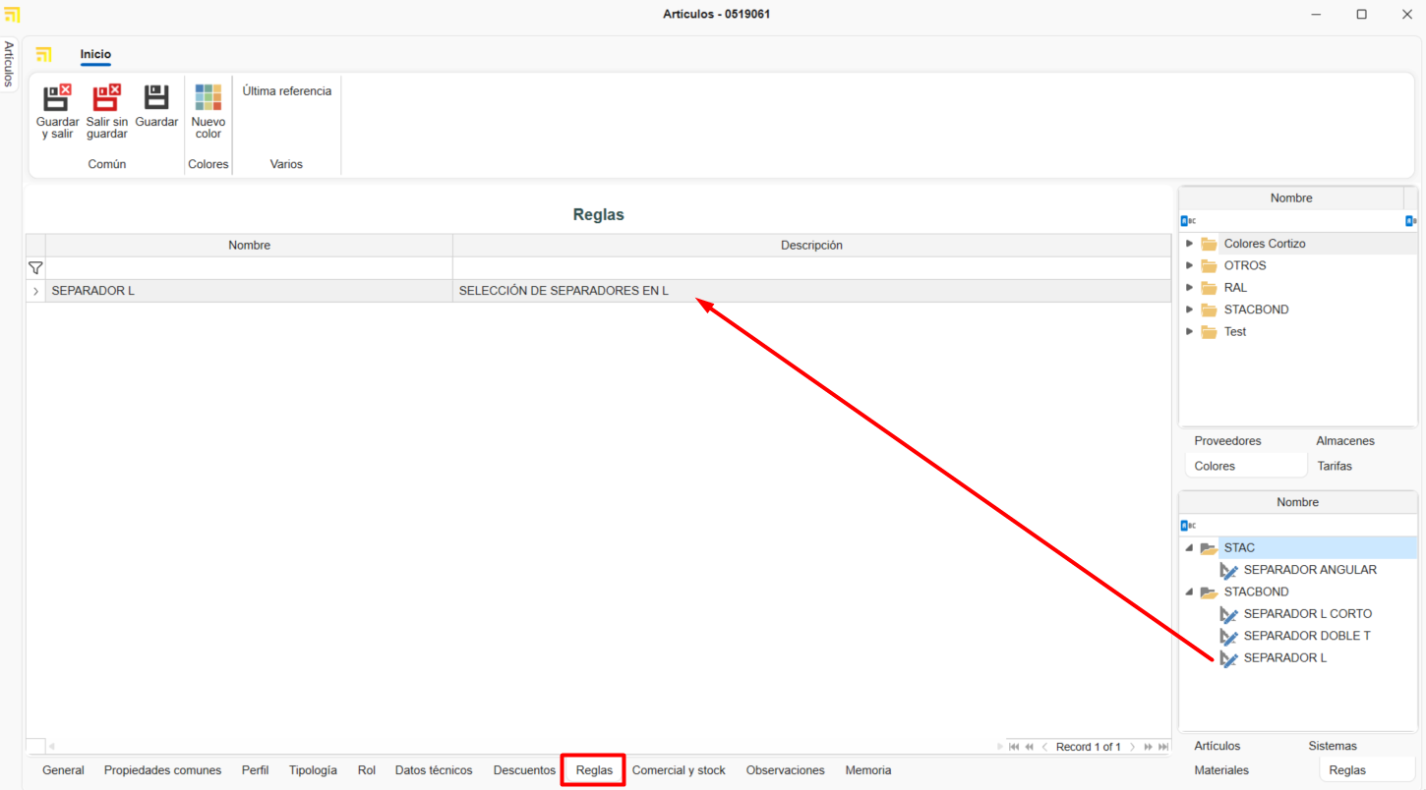Expand the SEPARADOR L row
The image size is (1426, 790).
pyautogui.click(x=35, y=292)
